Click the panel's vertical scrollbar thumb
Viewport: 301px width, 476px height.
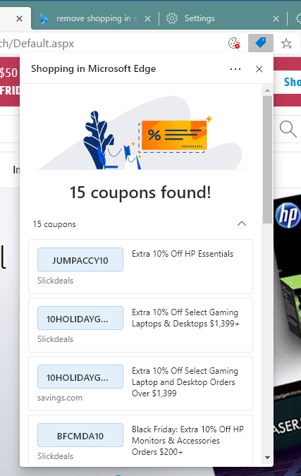point(267,159)
